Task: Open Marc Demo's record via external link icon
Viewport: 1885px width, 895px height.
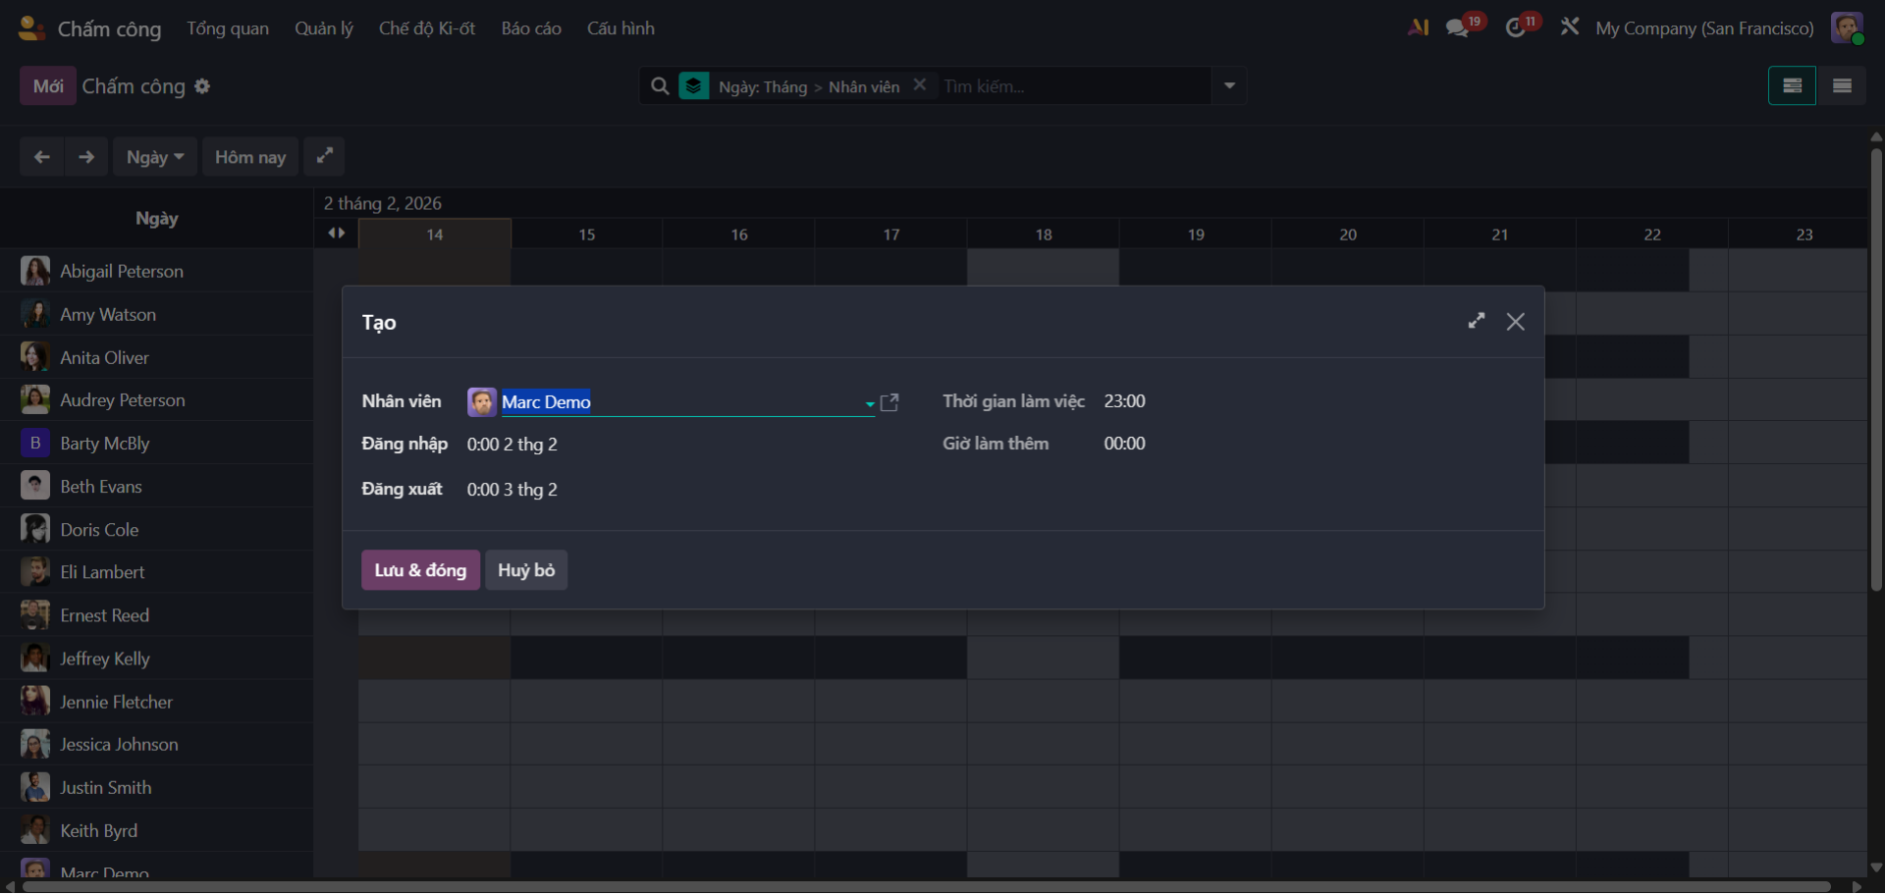Action: click(x=889, y=402)
